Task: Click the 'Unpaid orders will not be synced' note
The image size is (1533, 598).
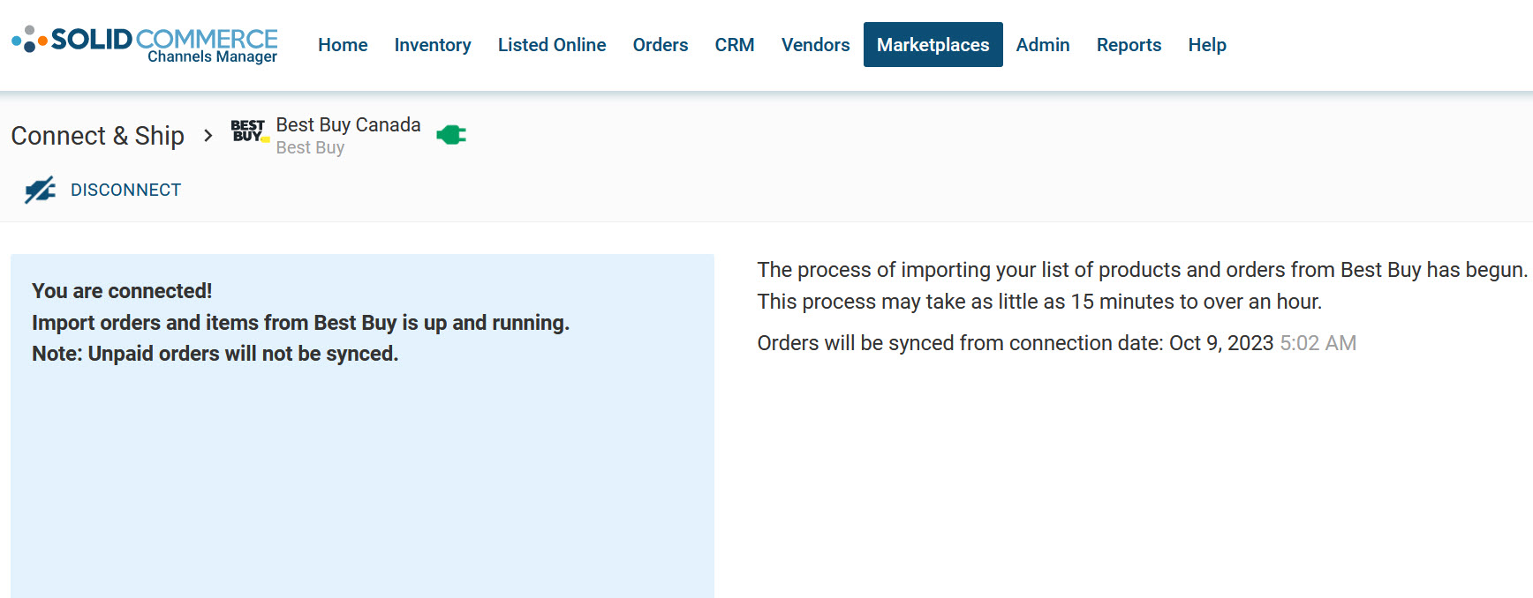Action: pyautogui.click(x=215, y=354)
